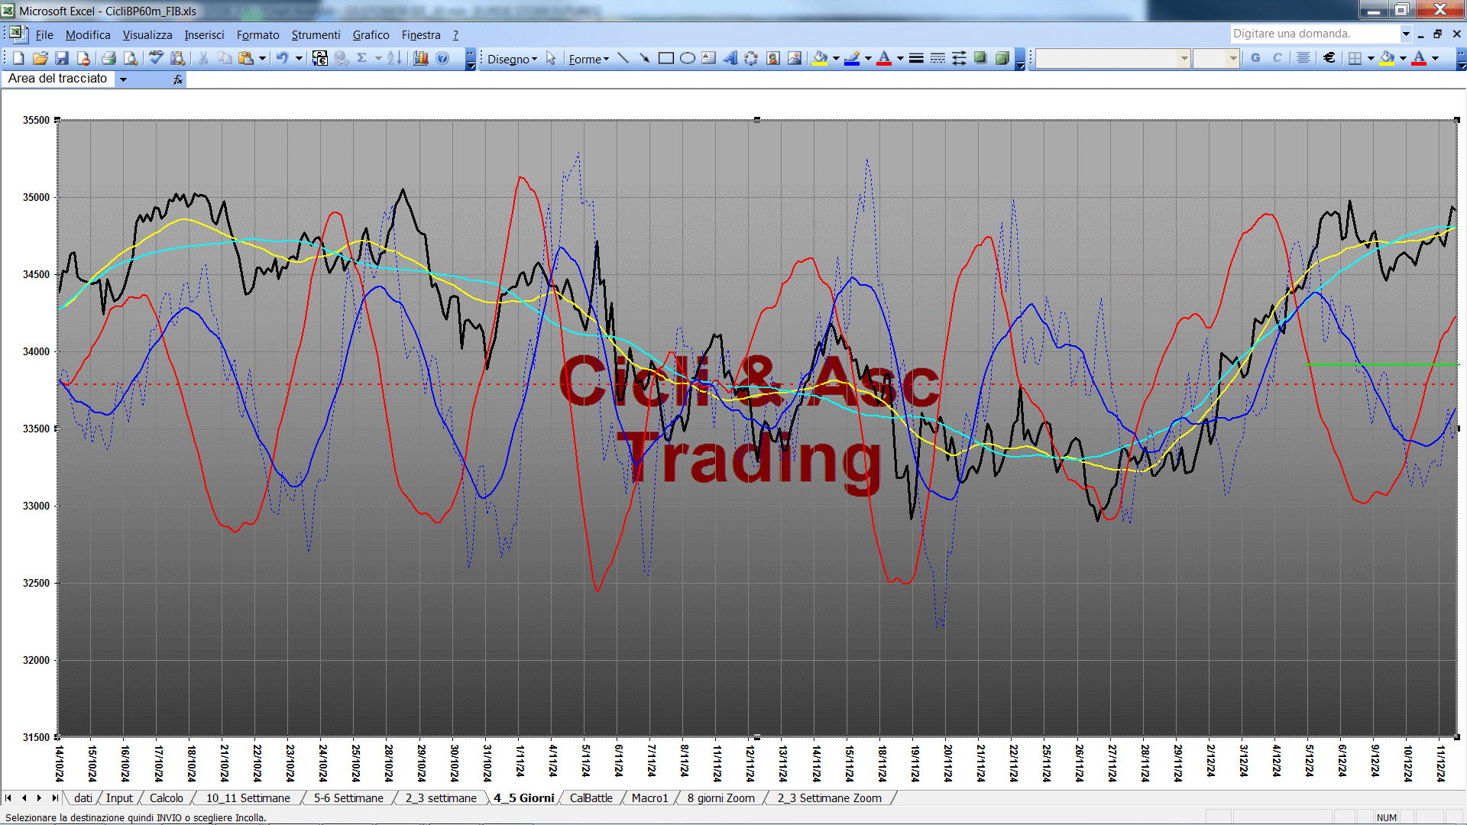Click the Line Style icon
The image size is (1467, 825).
(x=916, y=58)
